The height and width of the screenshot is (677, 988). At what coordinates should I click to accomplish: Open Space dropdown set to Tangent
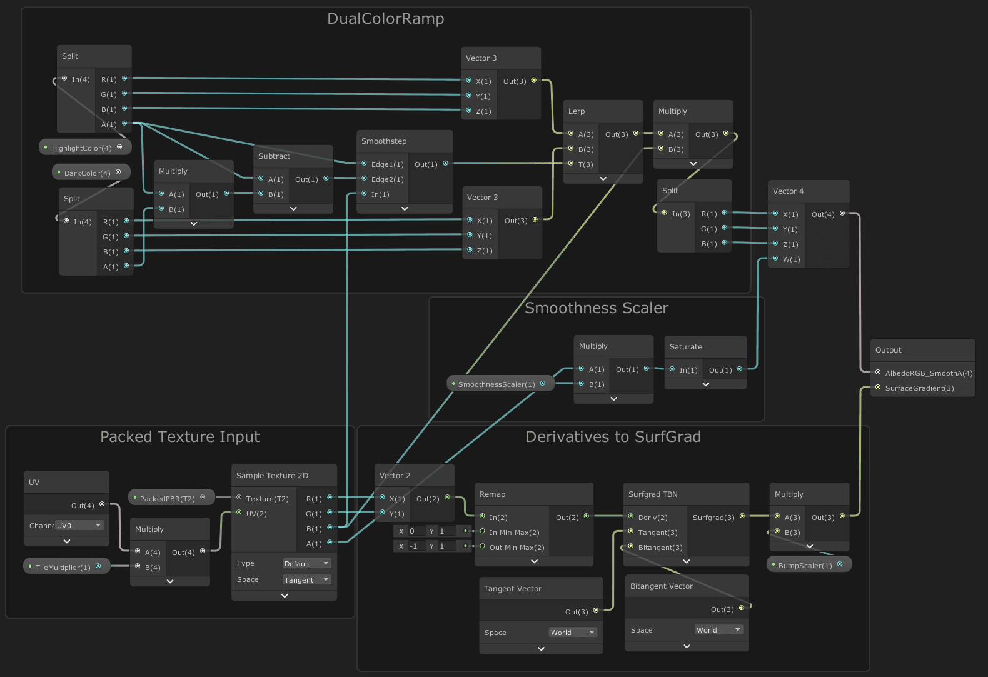click(306, 580)
